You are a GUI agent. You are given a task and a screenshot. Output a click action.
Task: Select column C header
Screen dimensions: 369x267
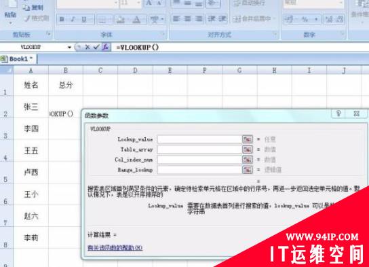100,70
